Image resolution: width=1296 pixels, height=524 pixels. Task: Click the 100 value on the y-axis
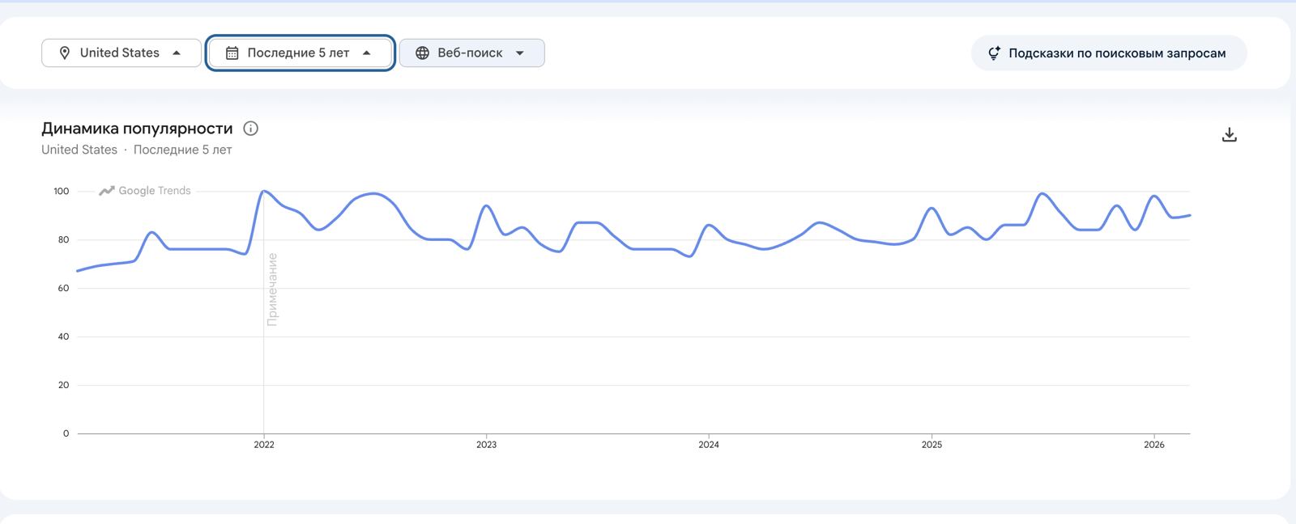(x=62, y=192)
